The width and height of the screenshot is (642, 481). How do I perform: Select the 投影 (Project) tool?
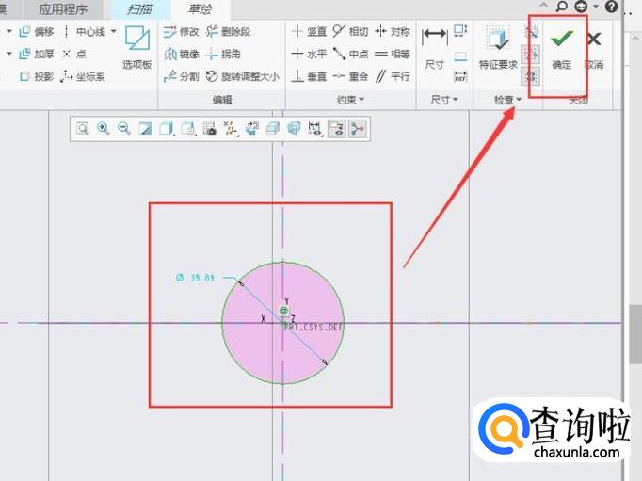pyautogui.click(x=37, y=76)
